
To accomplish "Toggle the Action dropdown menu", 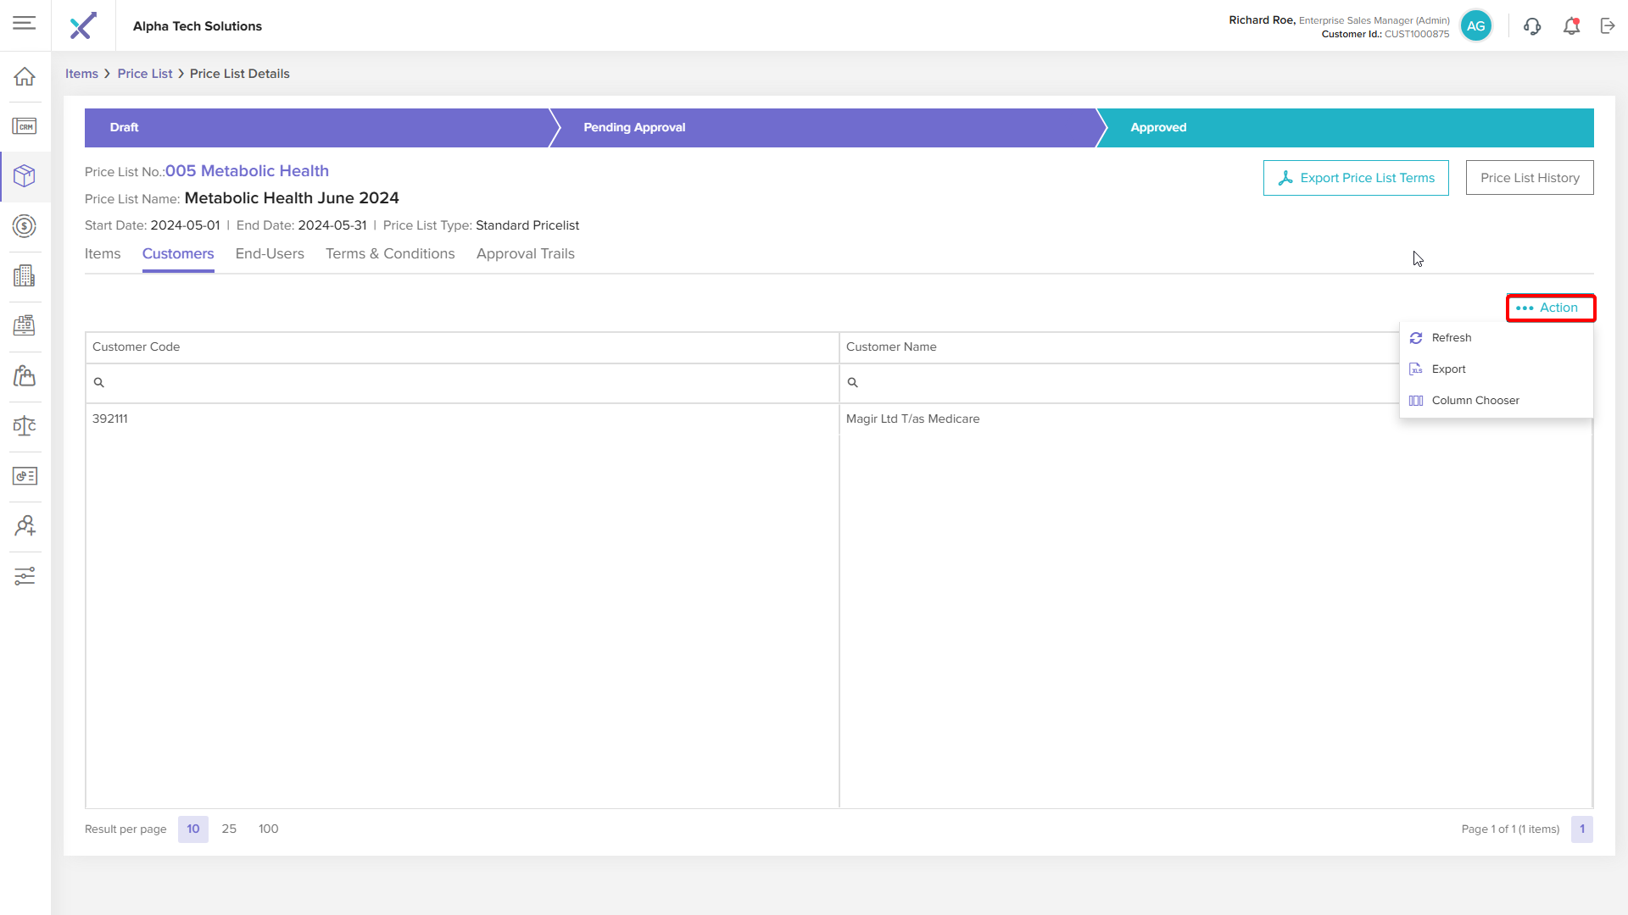I will point(1550,308).
